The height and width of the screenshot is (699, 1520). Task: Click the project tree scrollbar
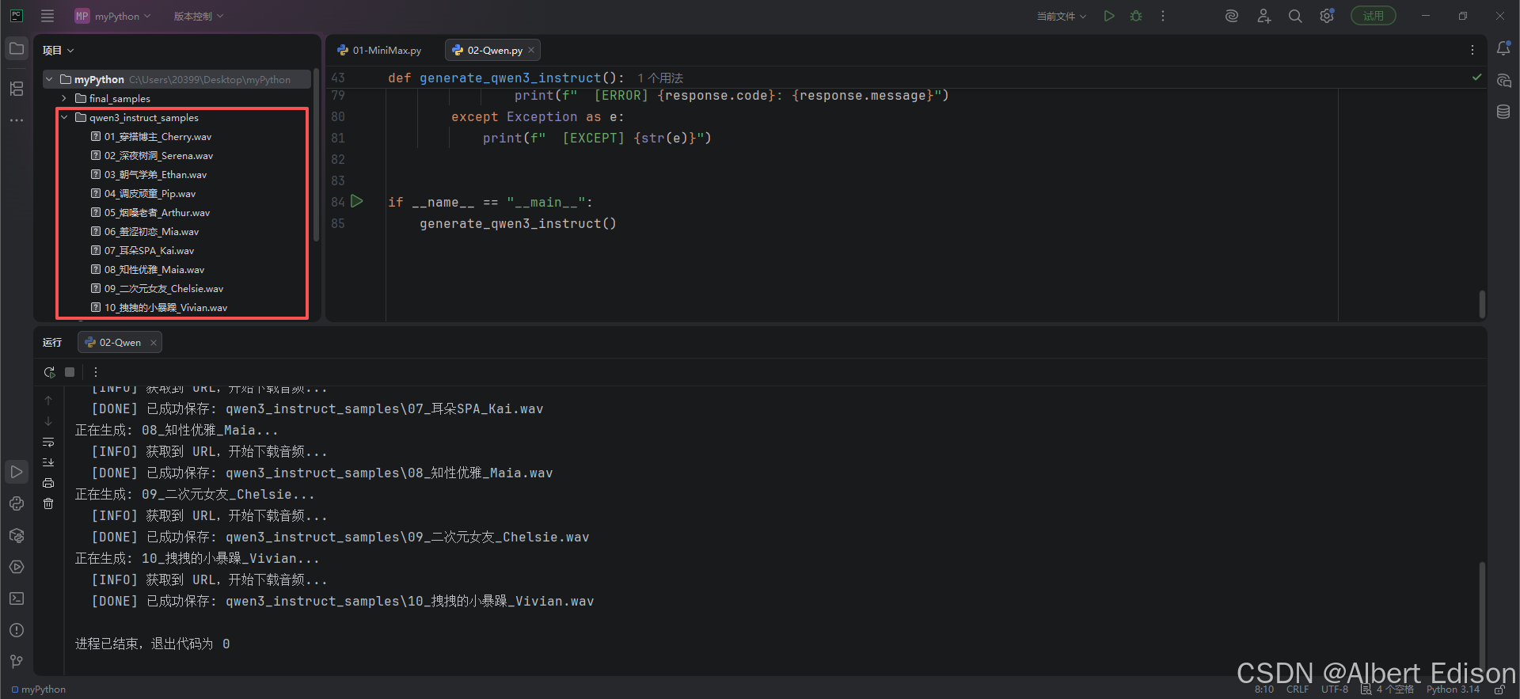316,155
